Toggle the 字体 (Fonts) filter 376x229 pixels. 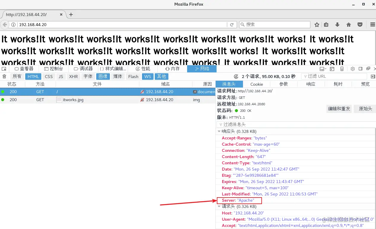[88, 77]
